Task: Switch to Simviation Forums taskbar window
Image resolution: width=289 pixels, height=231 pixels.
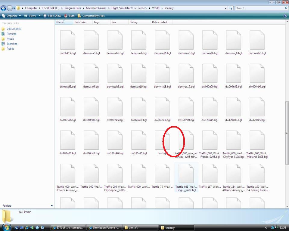Action: coord(105,228)
